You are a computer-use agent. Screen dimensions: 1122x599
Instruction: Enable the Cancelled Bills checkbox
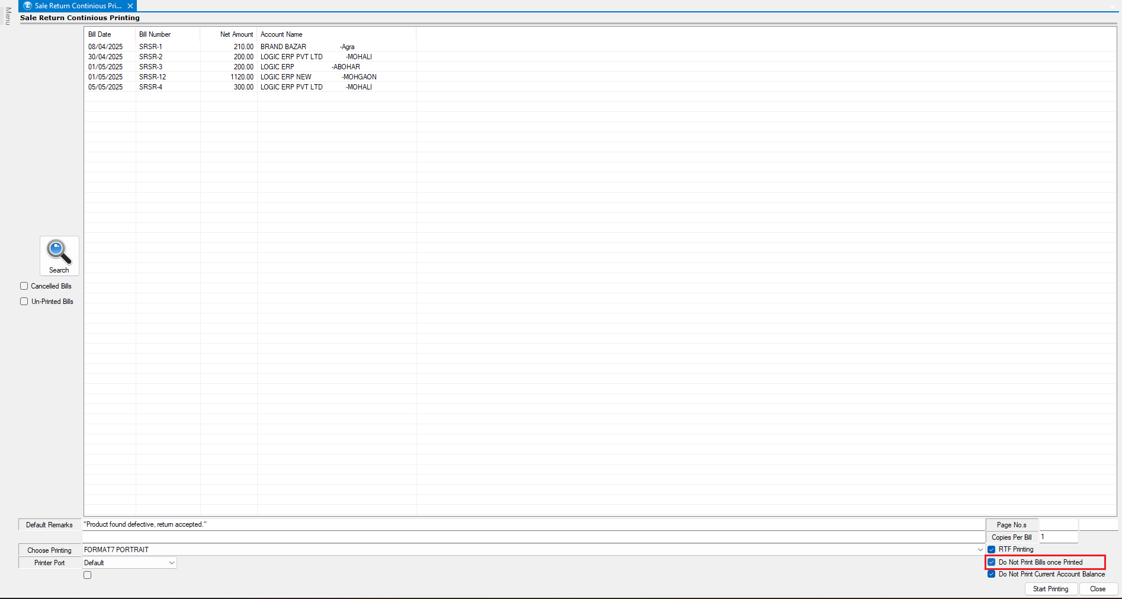(24, 286)
